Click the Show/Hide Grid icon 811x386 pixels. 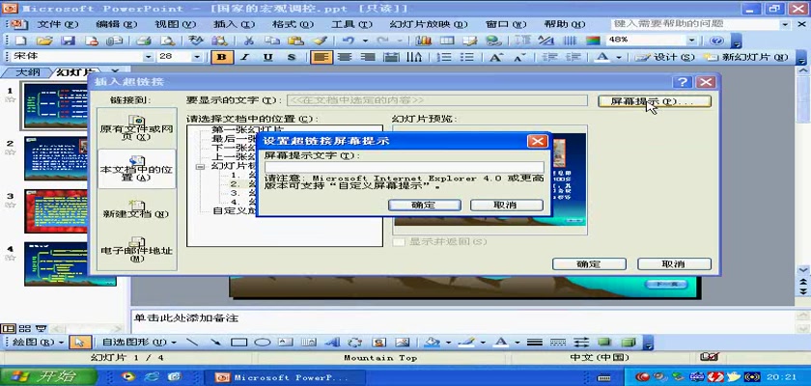[570, 41]
